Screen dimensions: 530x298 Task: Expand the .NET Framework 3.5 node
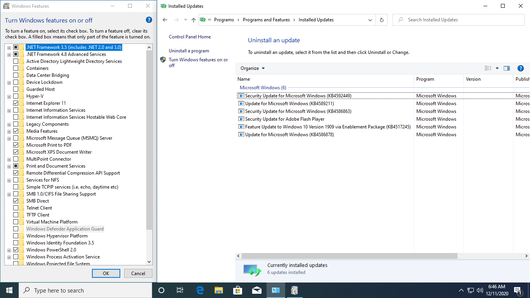(9, 47)
